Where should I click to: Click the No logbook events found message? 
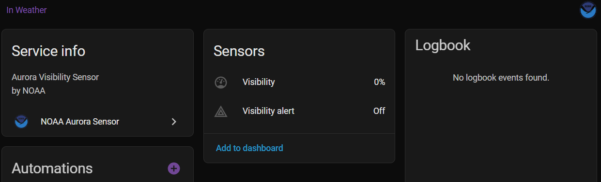[501, 77]
